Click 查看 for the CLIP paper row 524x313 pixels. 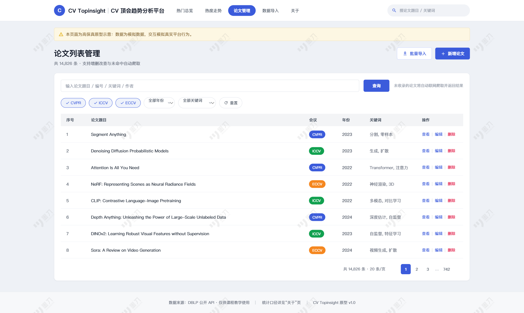(x=426, y=201)
